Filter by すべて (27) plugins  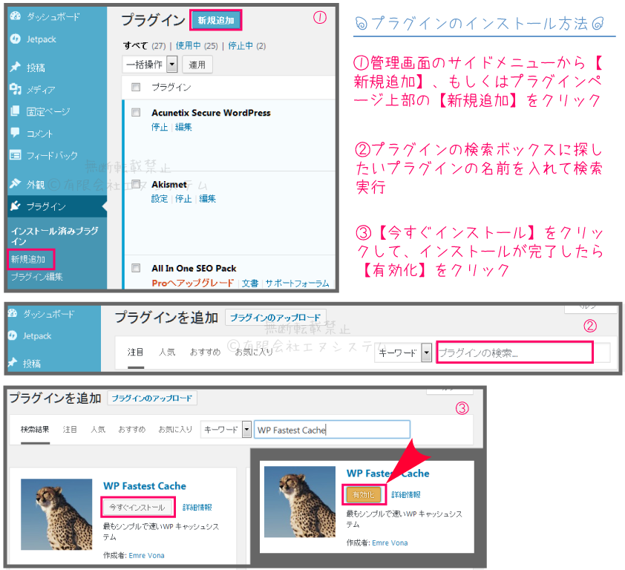click(x=144, y=45)
